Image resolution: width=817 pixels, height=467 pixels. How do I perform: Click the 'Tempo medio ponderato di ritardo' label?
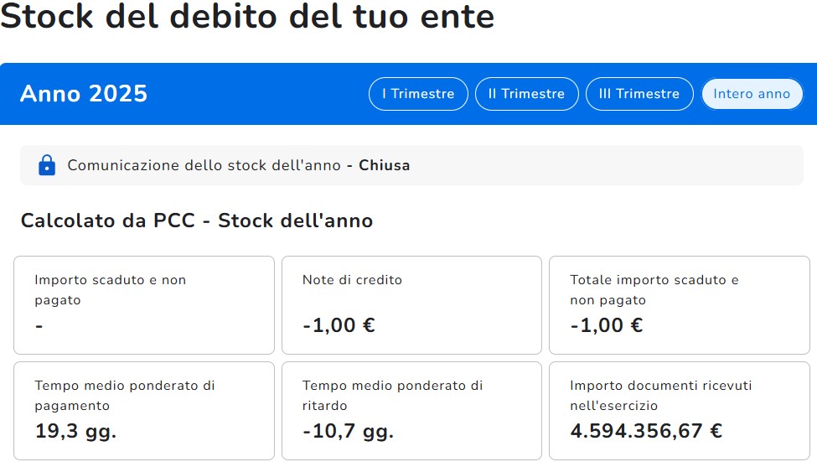(392, 395)
